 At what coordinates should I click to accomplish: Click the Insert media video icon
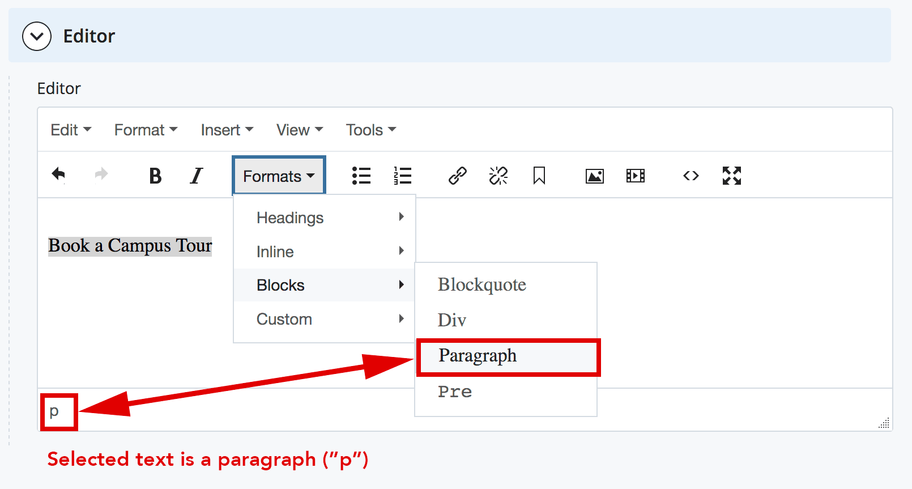pos(636,176)
